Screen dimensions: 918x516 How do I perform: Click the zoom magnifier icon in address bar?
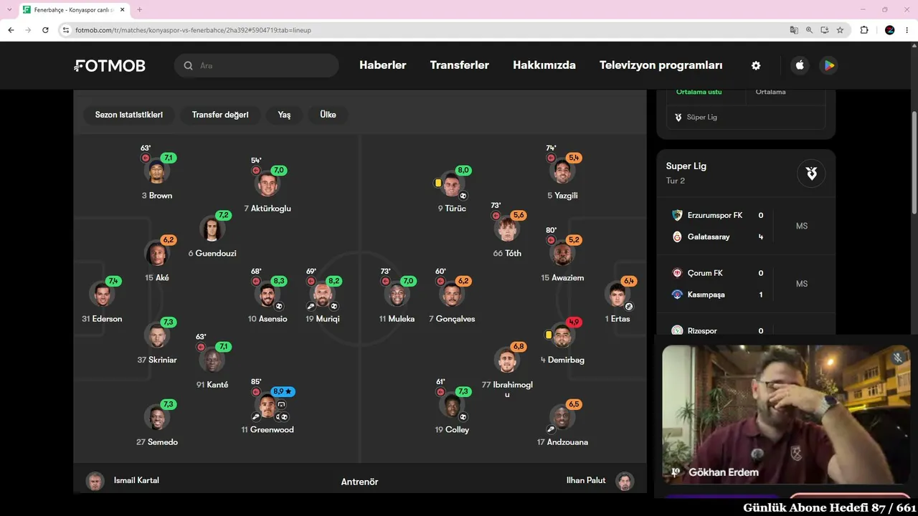click(x=809, y=30)
